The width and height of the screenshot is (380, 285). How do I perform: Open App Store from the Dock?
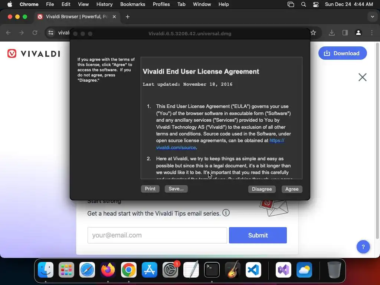tap(150, 270)
